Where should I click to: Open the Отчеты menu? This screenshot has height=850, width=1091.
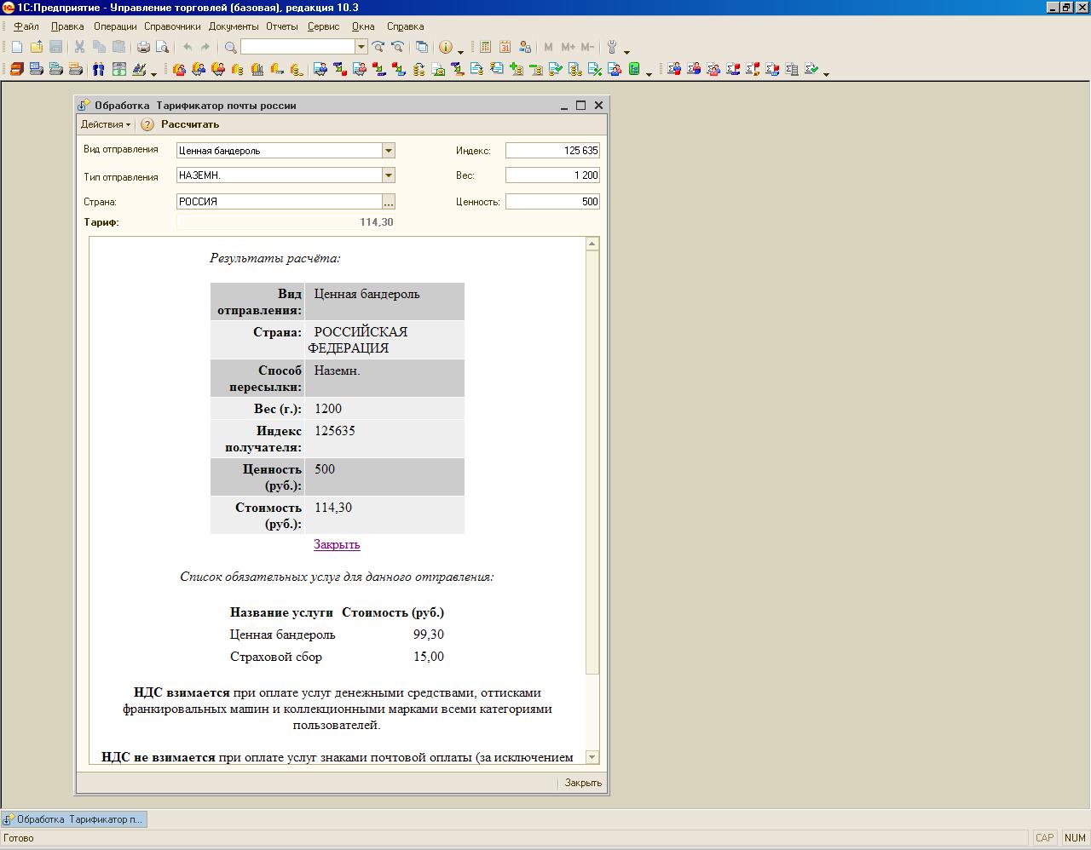click(281, 26)
